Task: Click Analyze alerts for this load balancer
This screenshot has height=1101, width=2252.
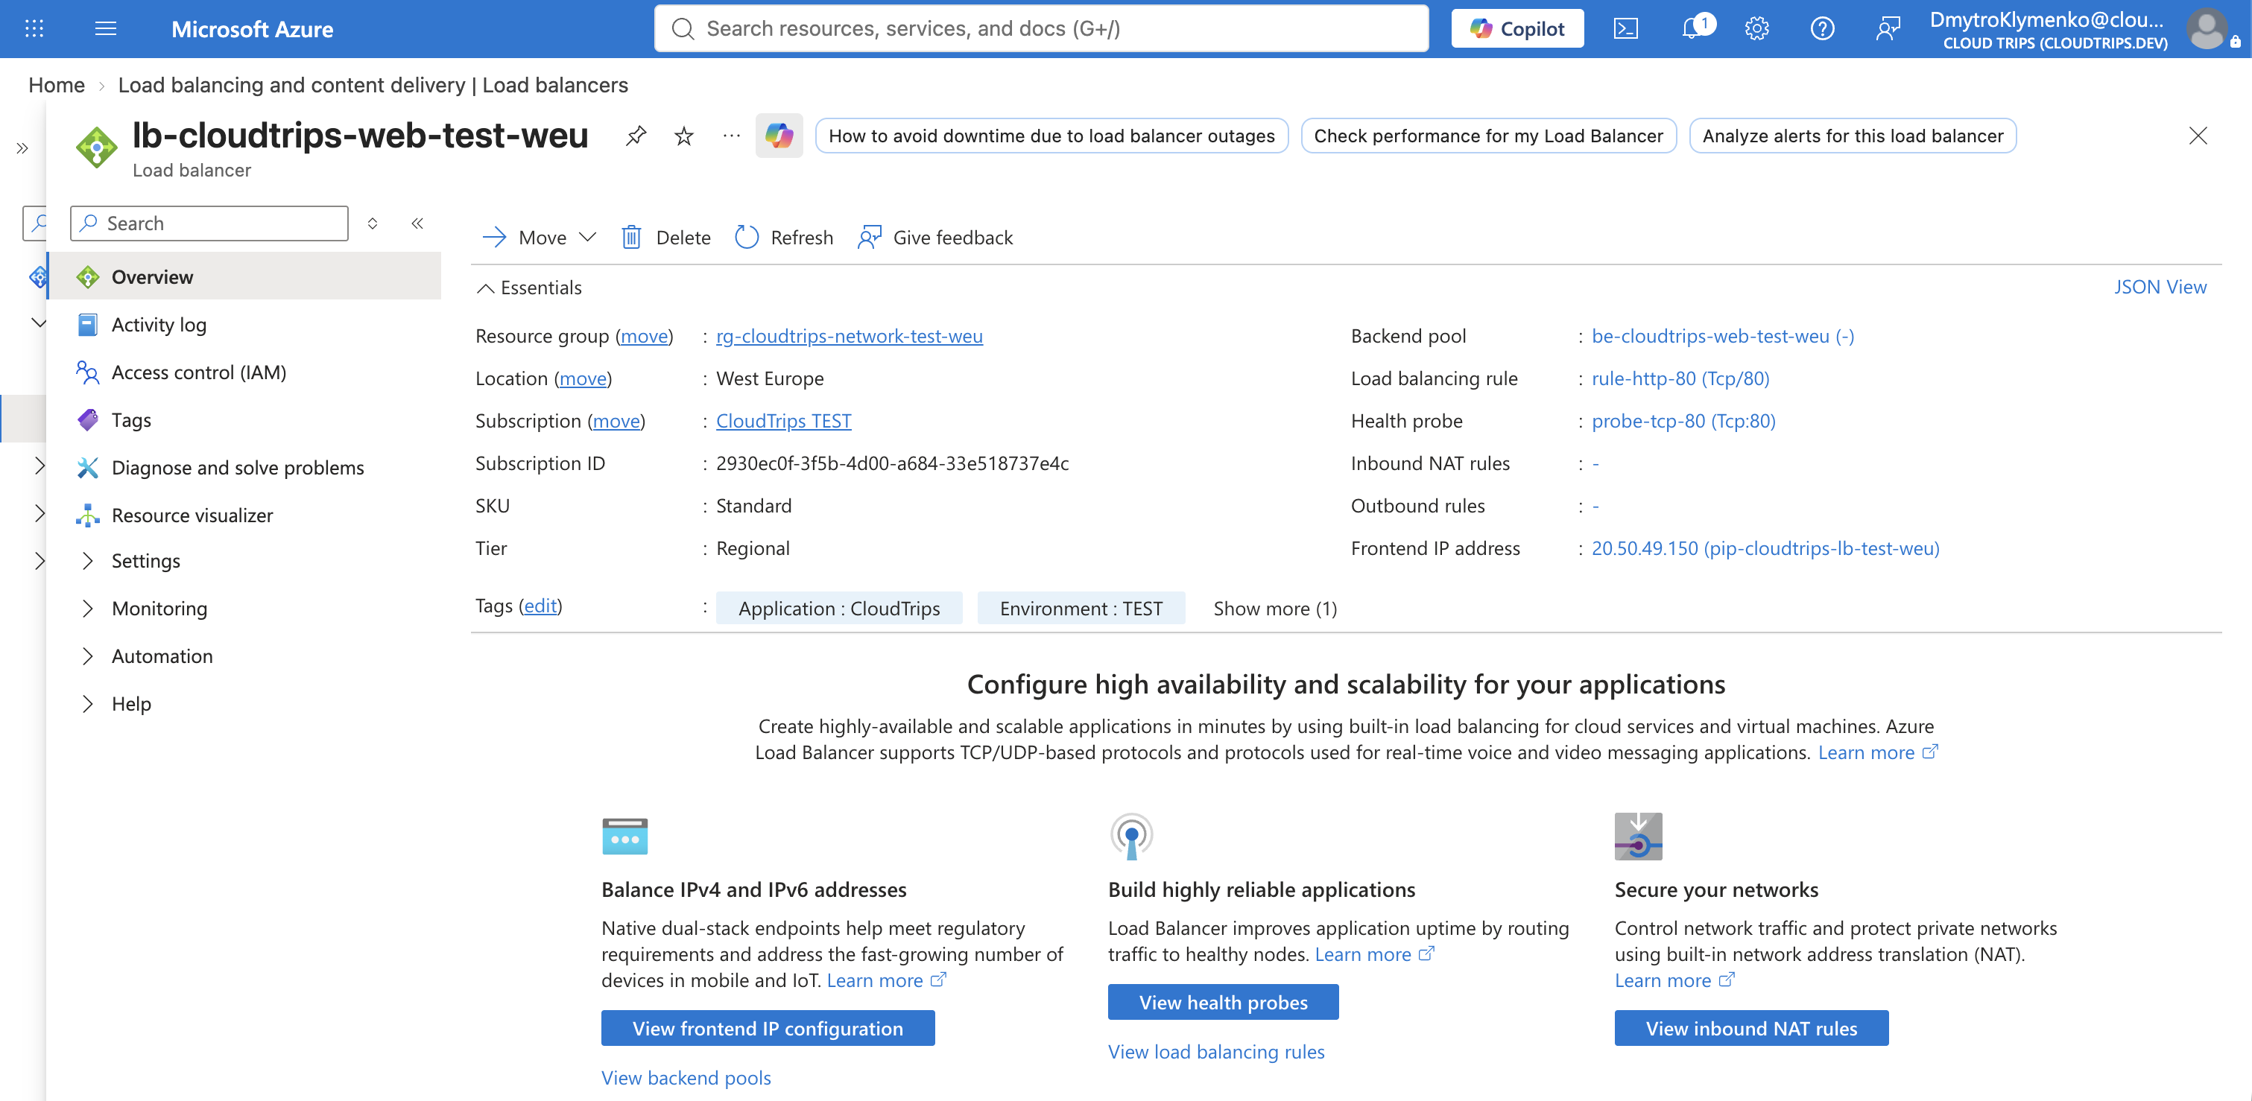Action: coord(1853,136)
